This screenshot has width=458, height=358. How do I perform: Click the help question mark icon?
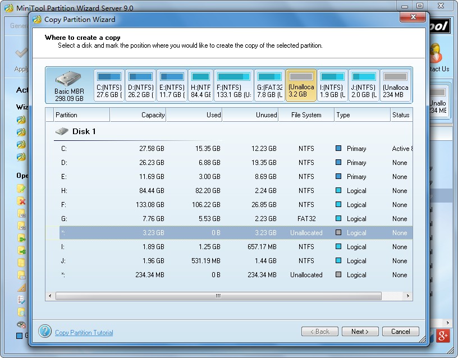click(x=45, y=331)
